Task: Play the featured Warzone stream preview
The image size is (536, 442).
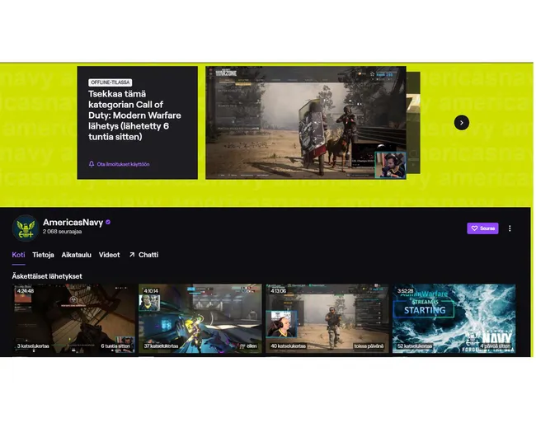Action: coord(306,122)
